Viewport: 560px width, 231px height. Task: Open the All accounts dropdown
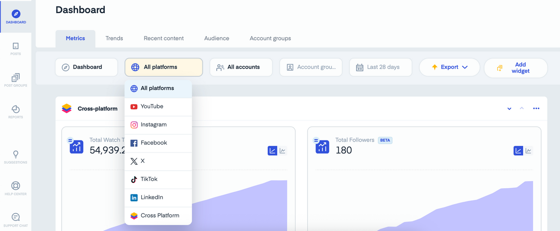pos(241,67)
